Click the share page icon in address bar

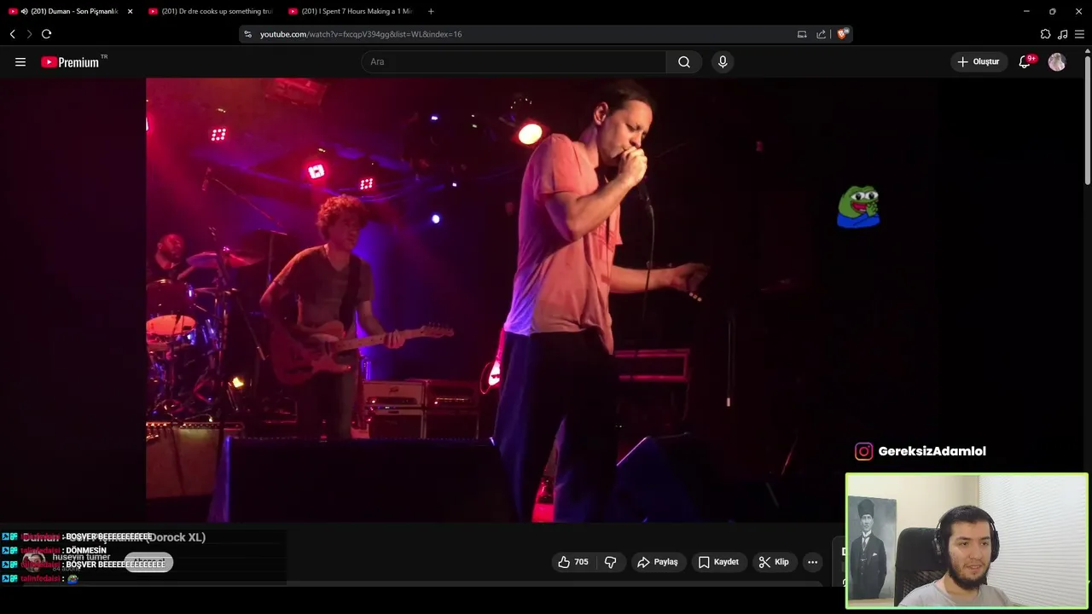pos(822,34)
